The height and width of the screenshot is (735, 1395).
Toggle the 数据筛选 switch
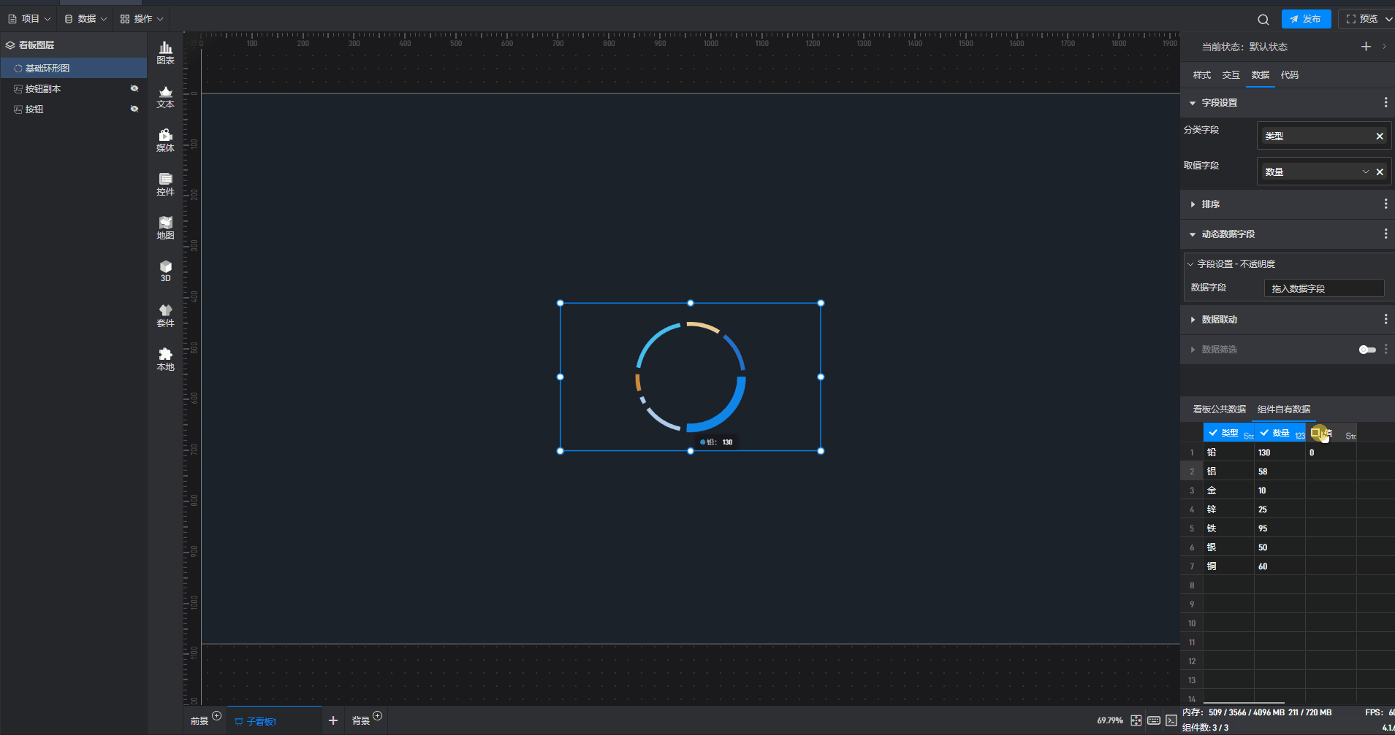click(x=1367, y=350)
